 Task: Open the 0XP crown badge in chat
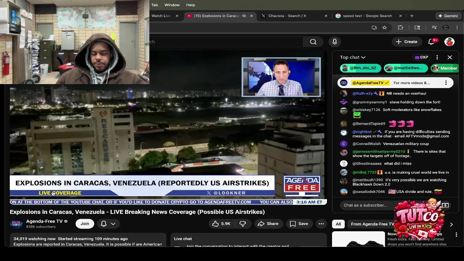coord(422,57)
